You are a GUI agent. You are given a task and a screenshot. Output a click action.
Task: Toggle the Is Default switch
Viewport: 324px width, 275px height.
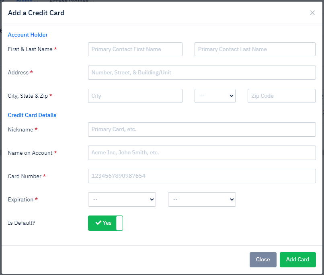pos(105,223)
